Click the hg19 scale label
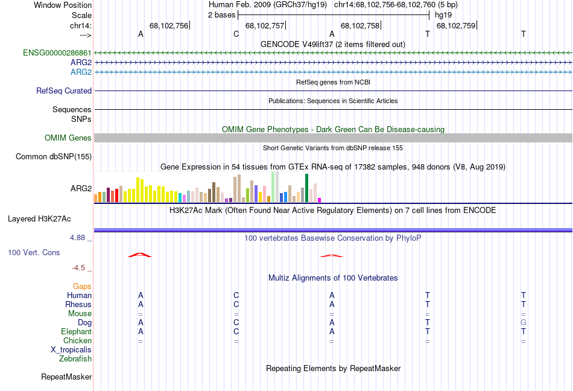 [x=443, y=15]
